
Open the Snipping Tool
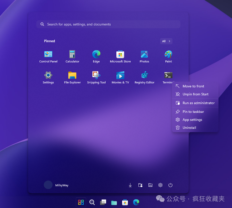[96, 77]
